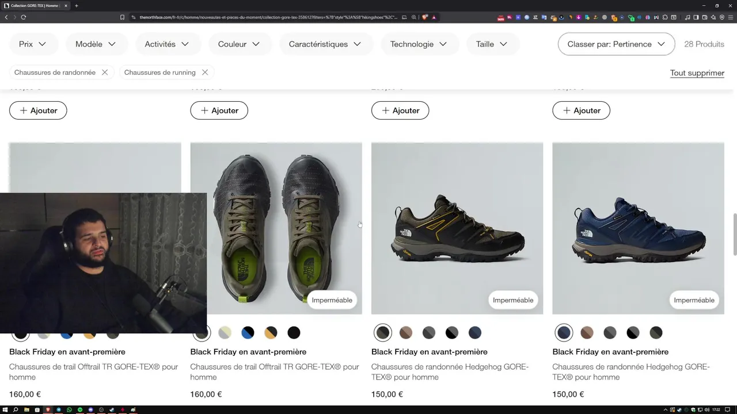The image size is (737, 414).
Task: Open the Technologie filter menu
Action: point(419,44)
